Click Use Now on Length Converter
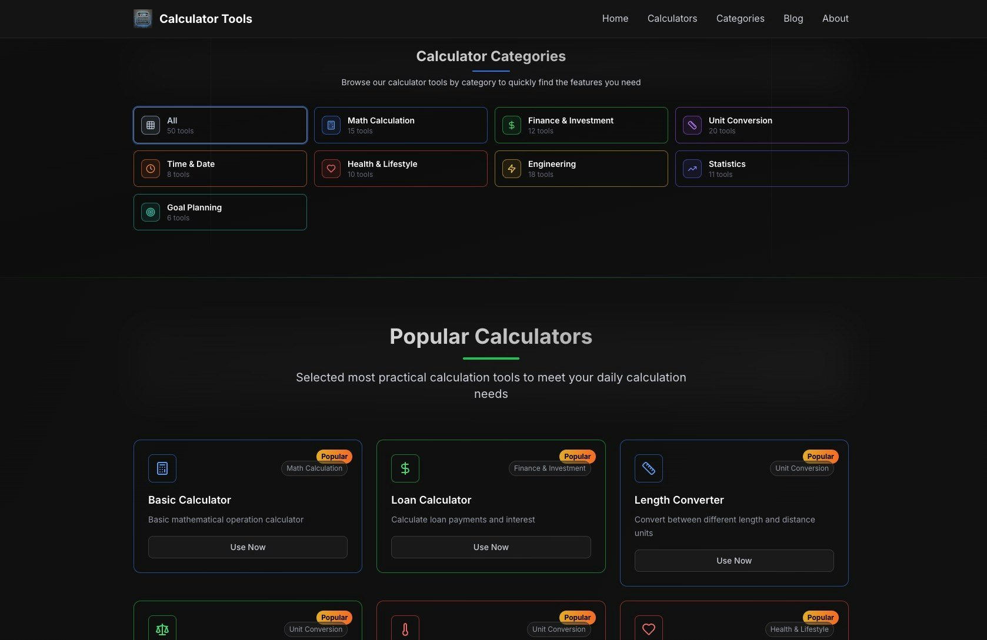 tap(734, 561)
